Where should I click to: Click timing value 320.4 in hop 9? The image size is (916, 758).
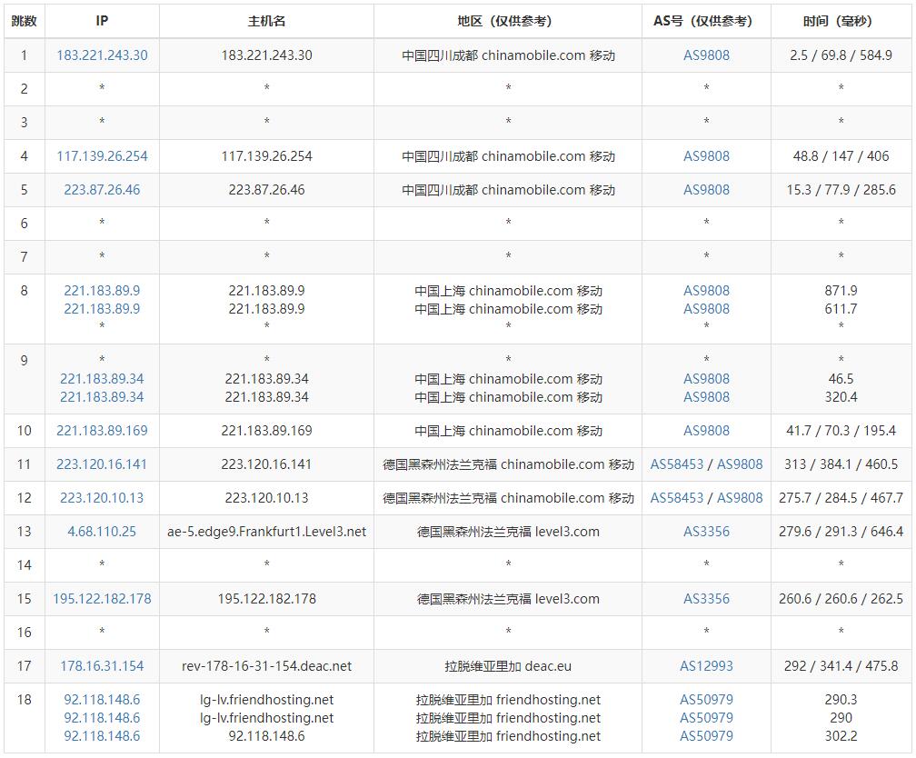pos(841,397)
